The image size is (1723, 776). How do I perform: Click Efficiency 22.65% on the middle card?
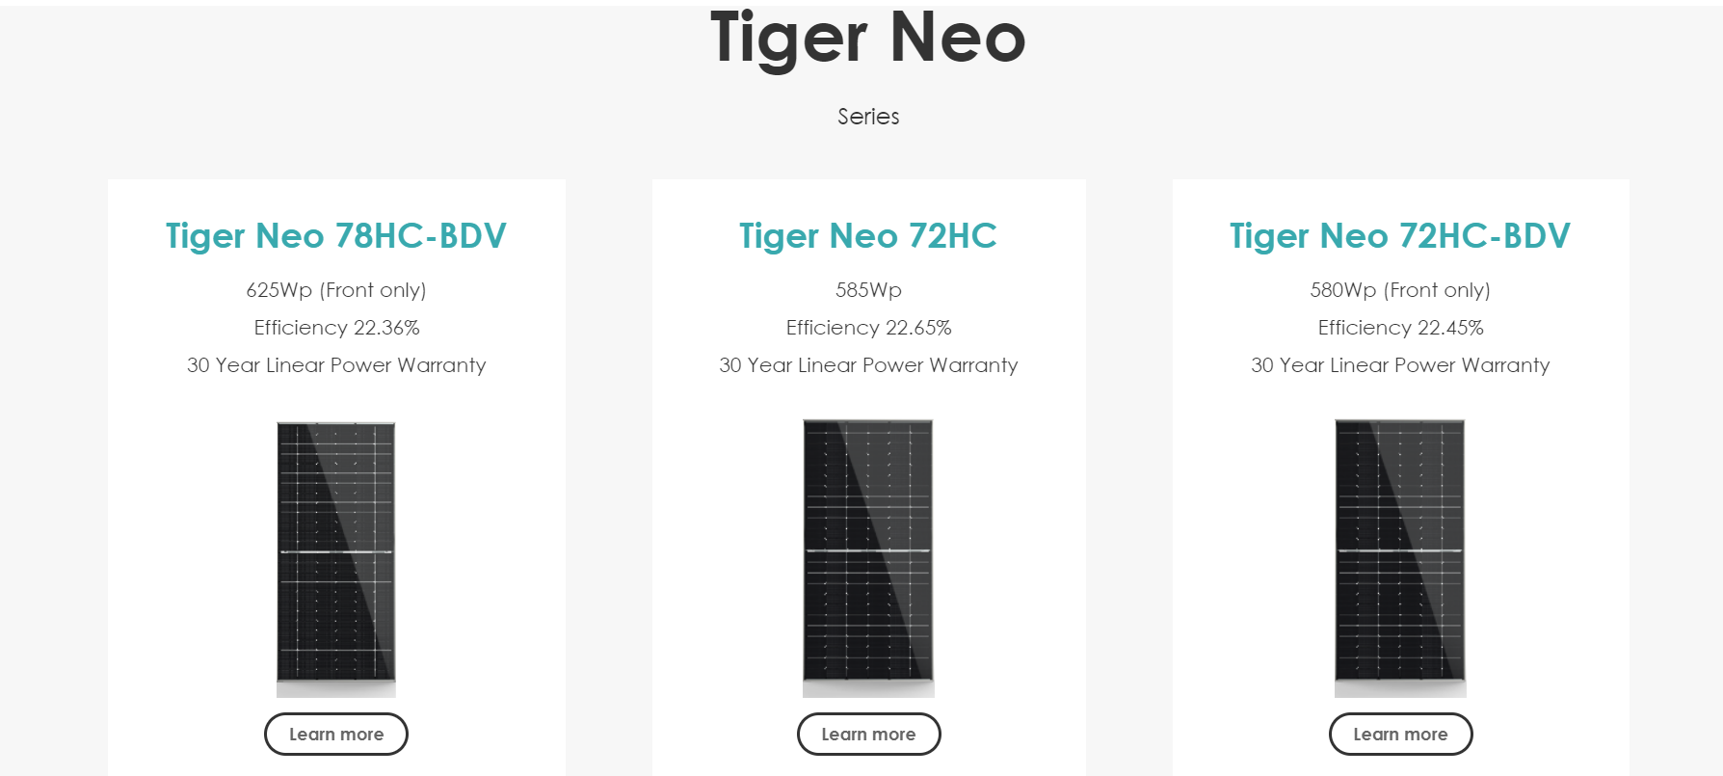pos(868,328)
